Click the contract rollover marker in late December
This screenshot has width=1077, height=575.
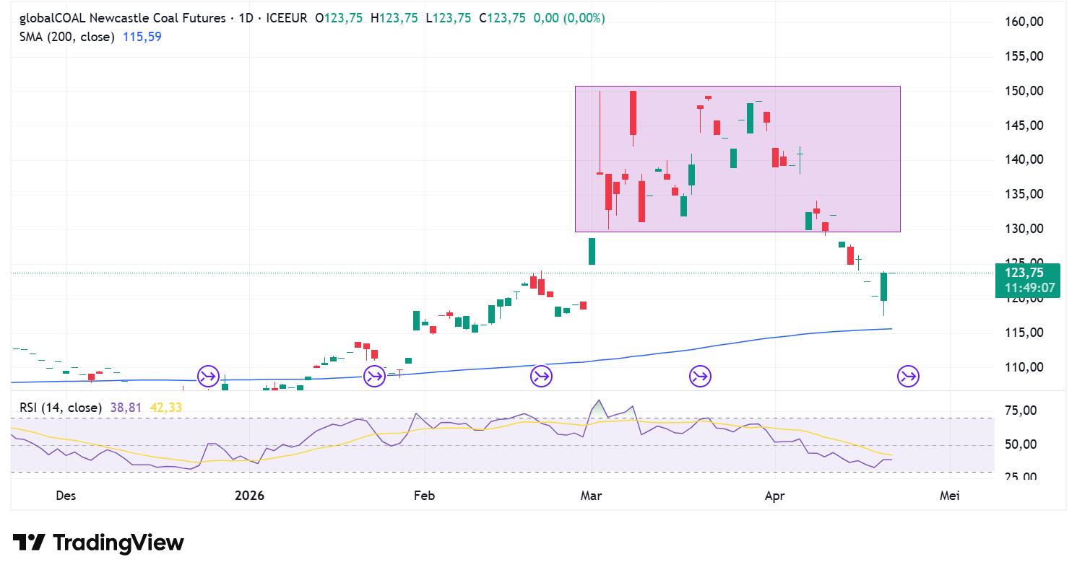(208, 376)
